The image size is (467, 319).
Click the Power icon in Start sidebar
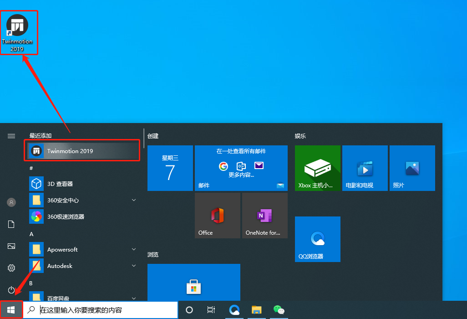click(11, 289)
